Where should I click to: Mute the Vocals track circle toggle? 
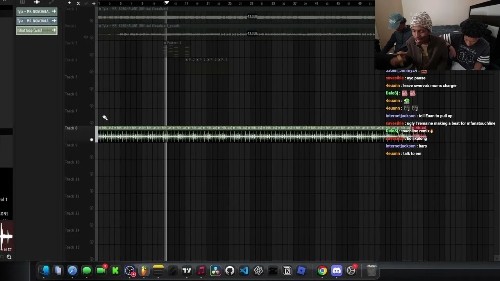(91, 37)
